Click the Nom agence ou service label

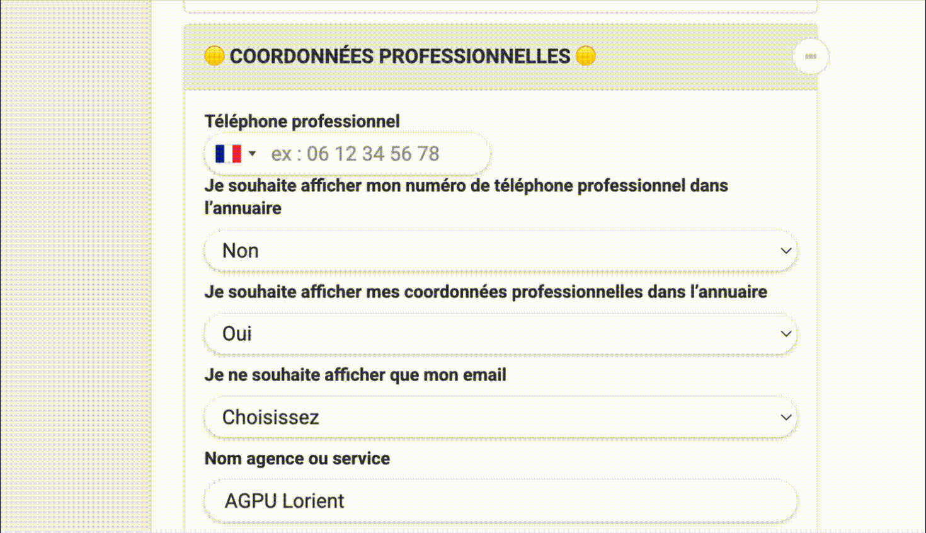coord(297,459)
